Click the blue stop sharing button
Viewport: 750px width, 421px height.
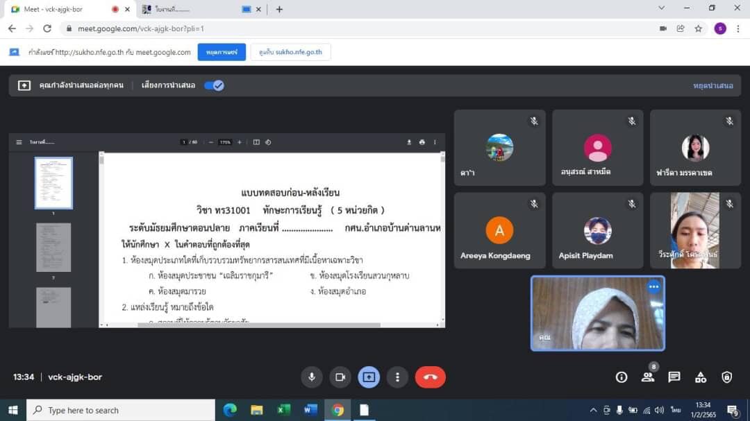[222, 52]
